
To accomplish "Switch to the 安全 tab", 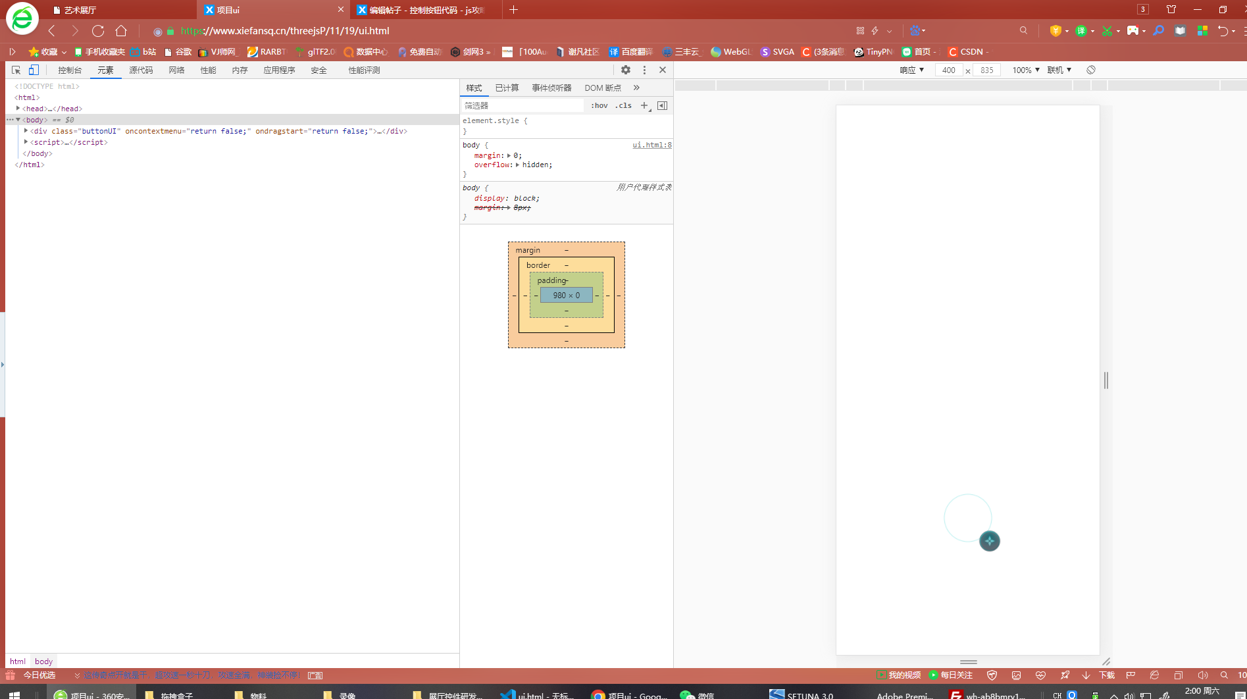I will [x=318, y=70].
